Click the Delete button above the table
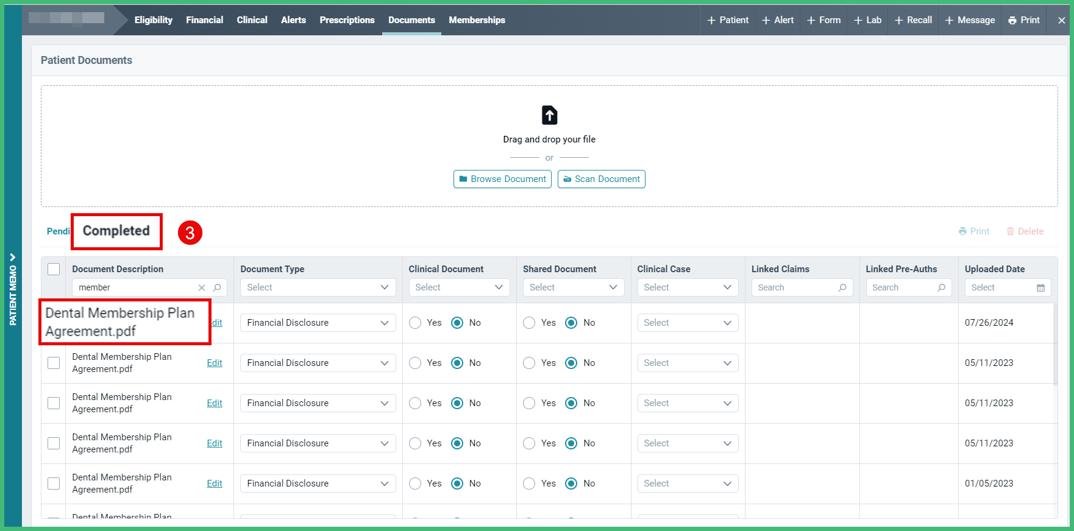 point(1025,231)
